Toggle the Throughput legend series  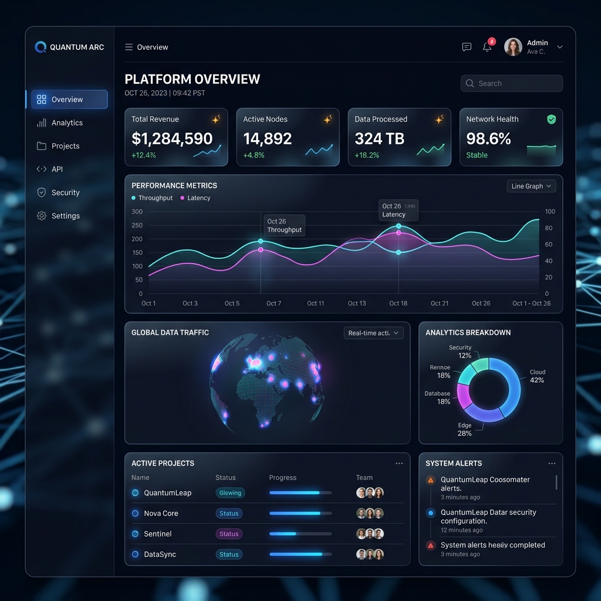pyautogui.click(x=152, y=198)
